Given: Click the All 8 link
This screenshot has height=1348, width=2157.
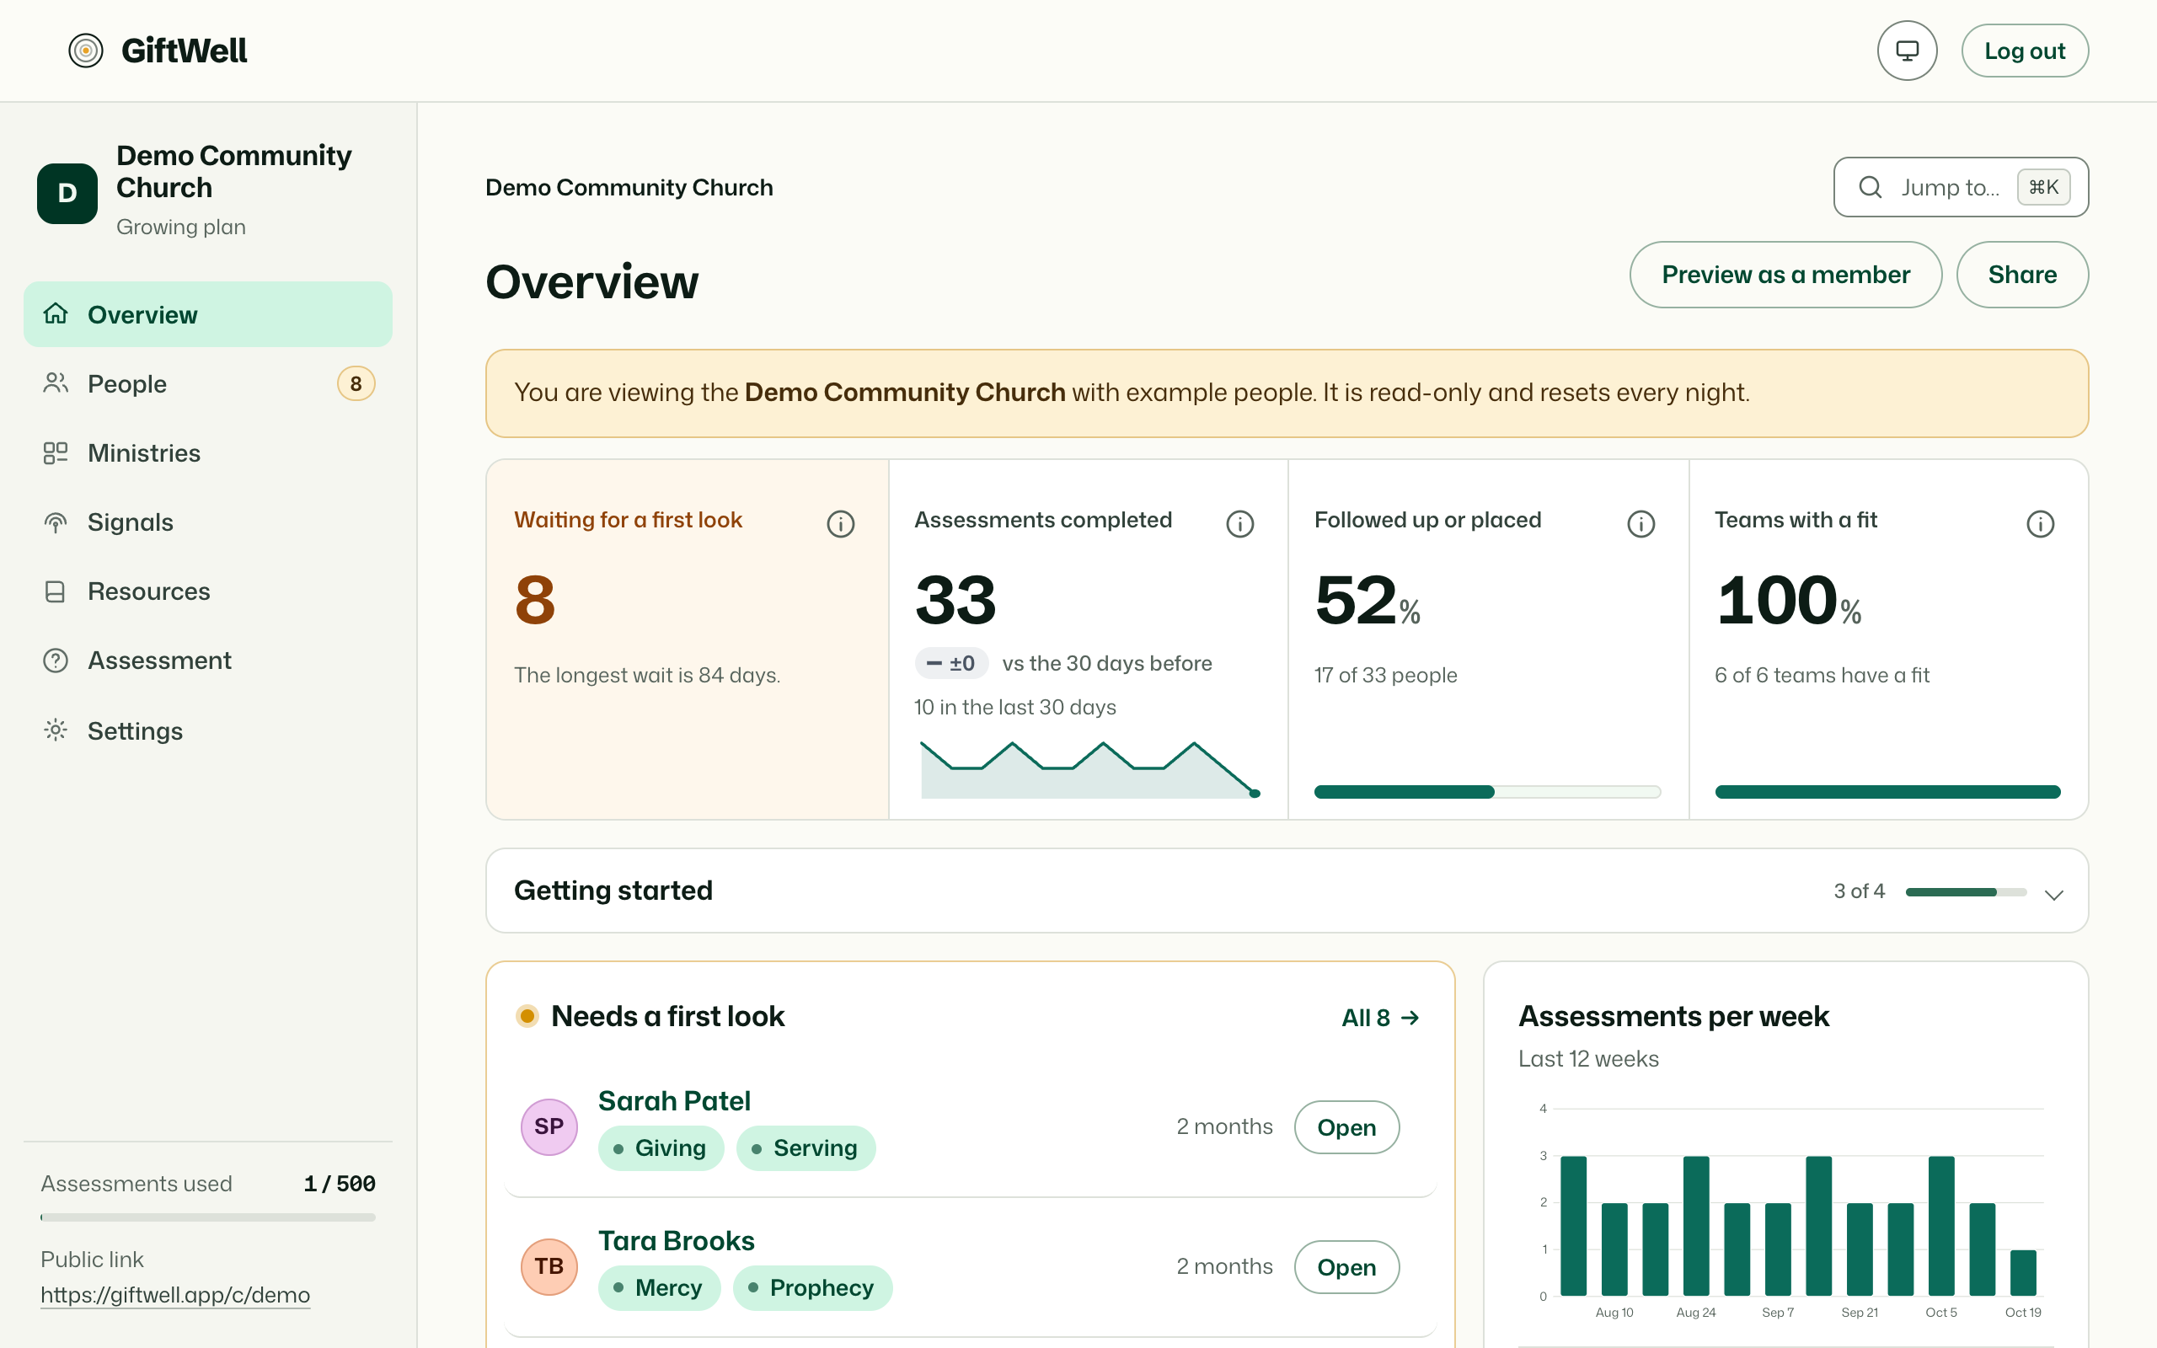Looking at the screenshot, I should pyautogui.click(x=1380, y=1017).
